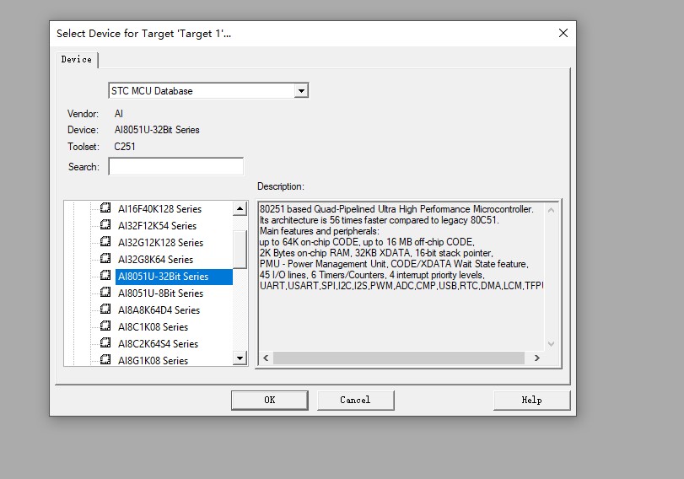The width and height of the screenshot is (684, 479).
Task: Click chip icon beside AI8051U-32Bit Series
Action: (x=105, y=275)
